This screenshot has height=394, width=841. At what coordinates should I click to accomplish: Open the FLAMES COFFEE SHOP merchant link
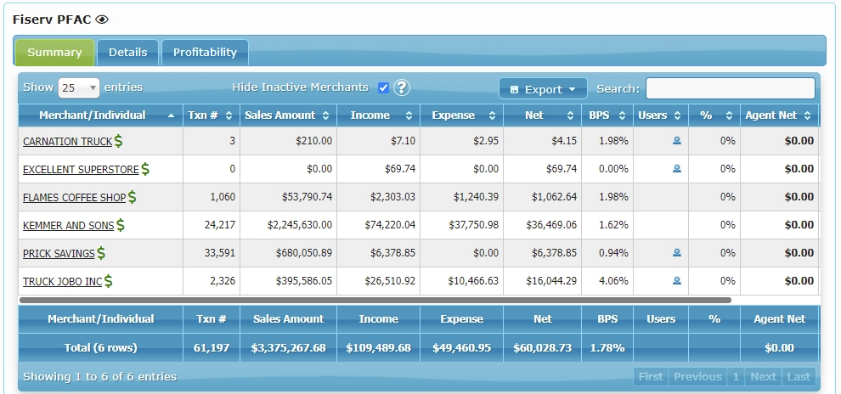74,197
